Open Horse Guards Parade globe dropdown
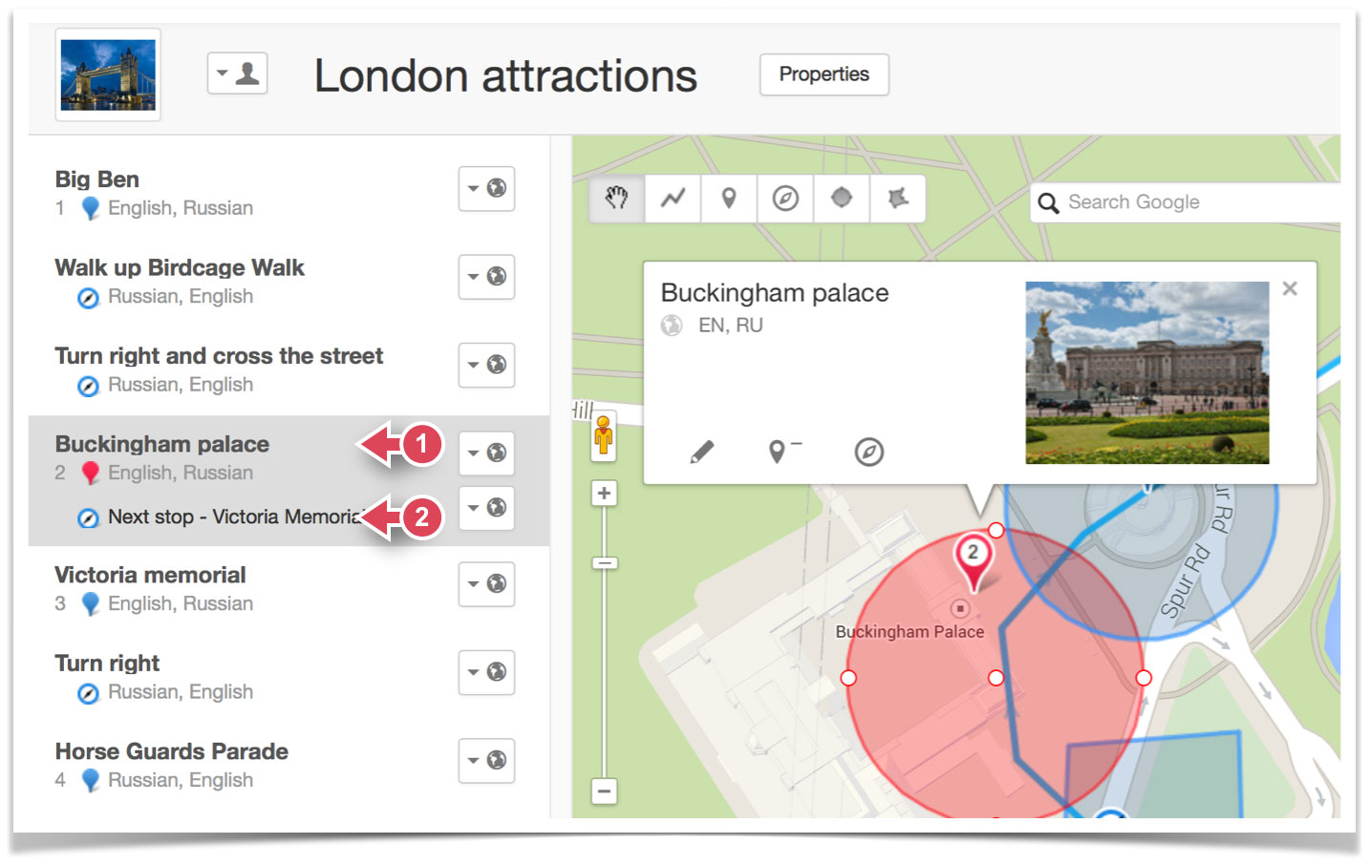 (486, 760)
